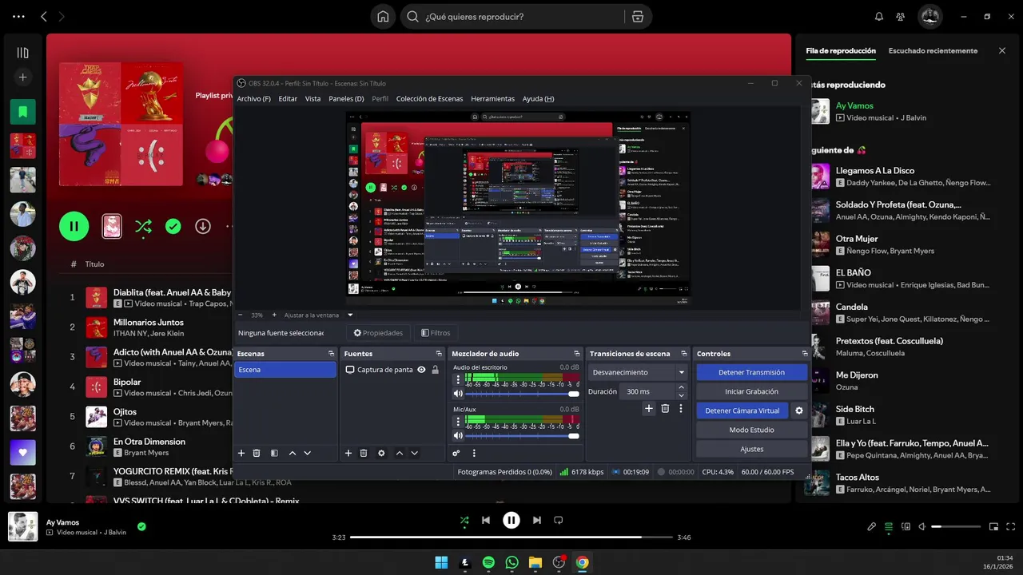The width and height of the screenshot is (1023, 575).
Task: Open Herramientas menu in OBS
Action: 492,99
